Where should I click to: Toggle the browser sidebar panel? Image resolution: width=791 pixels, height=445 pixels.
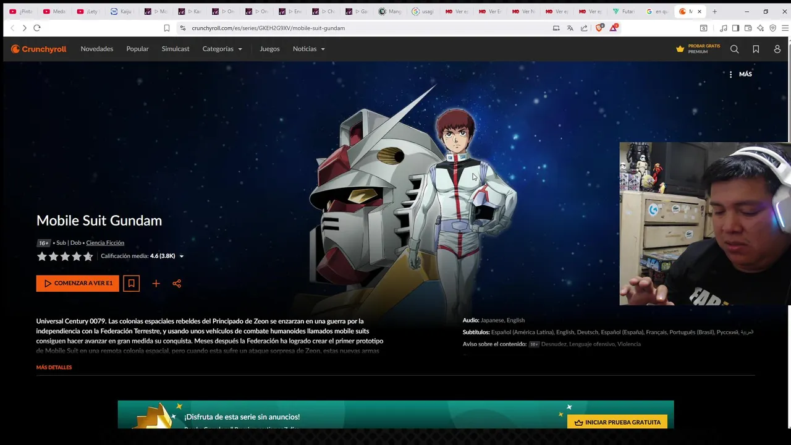point(735,28)
